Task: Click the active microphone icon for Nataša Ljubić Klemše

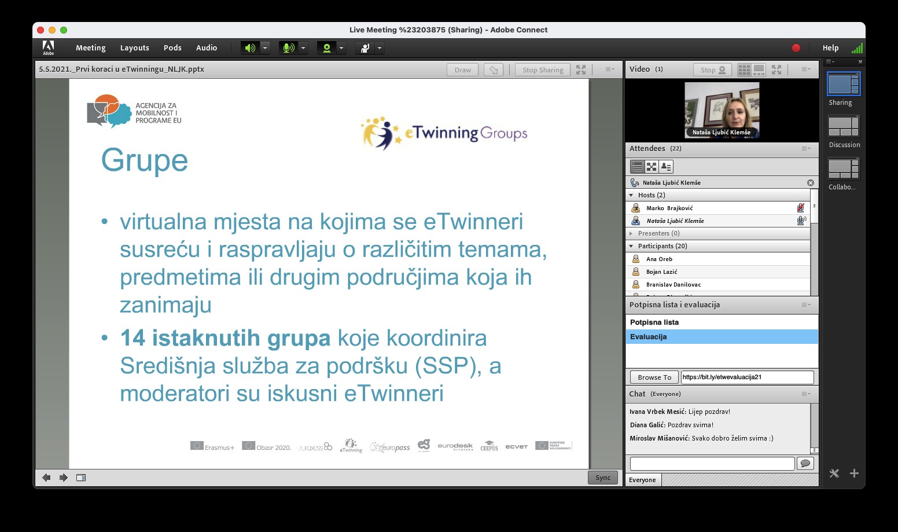Action: click(801, 221)
